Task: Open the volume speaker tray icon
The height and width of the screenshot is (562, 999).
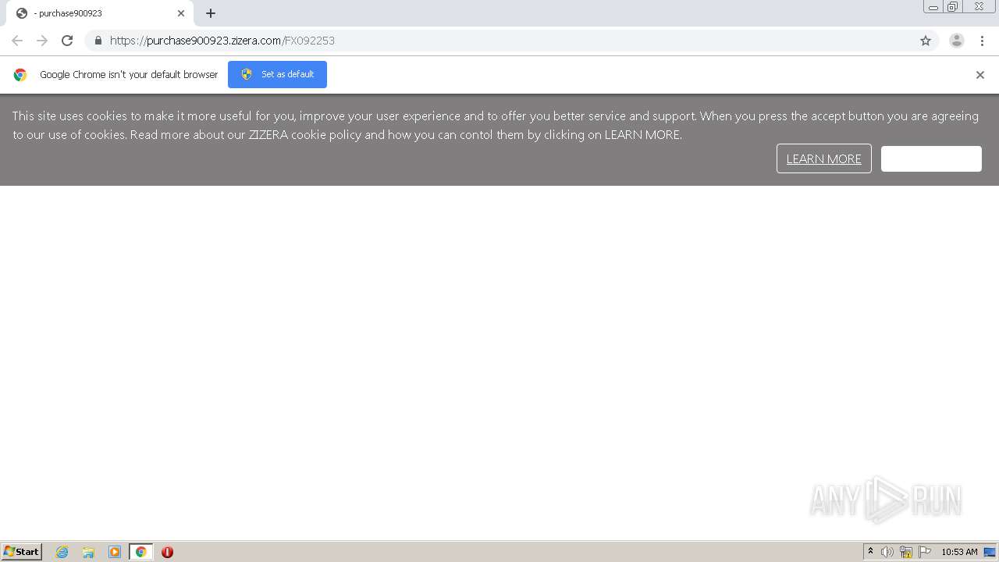Action: [x=887, y=552]
